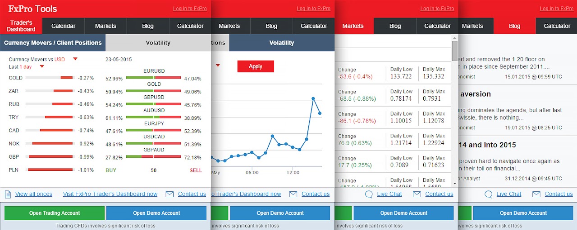Select the NOK row at -0.92%
Image resolution: width=577 pixels, height=230 pixels.
tap(51, 144)
